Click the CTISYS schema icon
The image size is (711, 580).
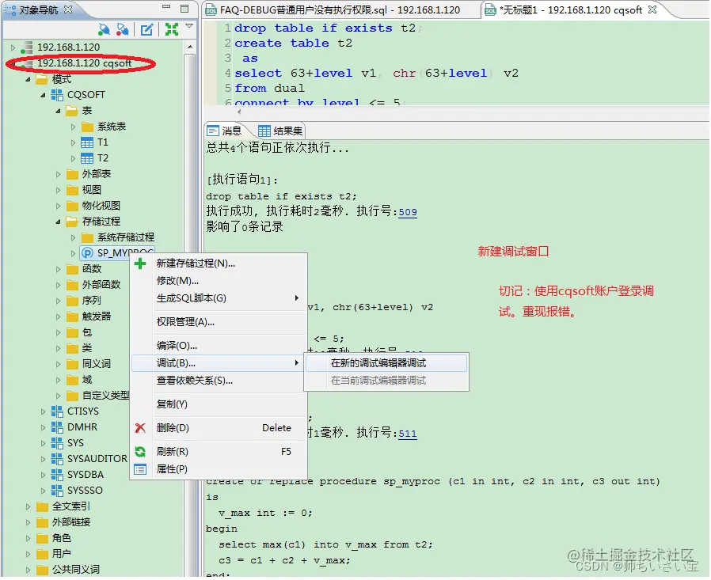(57, 411)
